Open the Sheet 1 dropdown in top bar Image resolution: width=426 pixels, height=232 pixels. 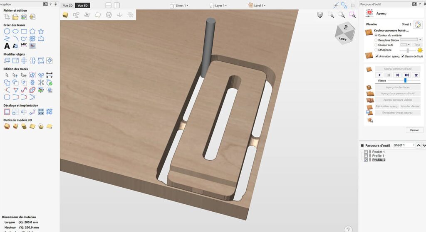coord(179,5)
